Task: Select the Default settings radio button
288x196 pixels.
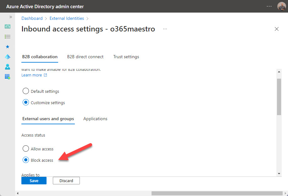Action: tap(26, 91)
